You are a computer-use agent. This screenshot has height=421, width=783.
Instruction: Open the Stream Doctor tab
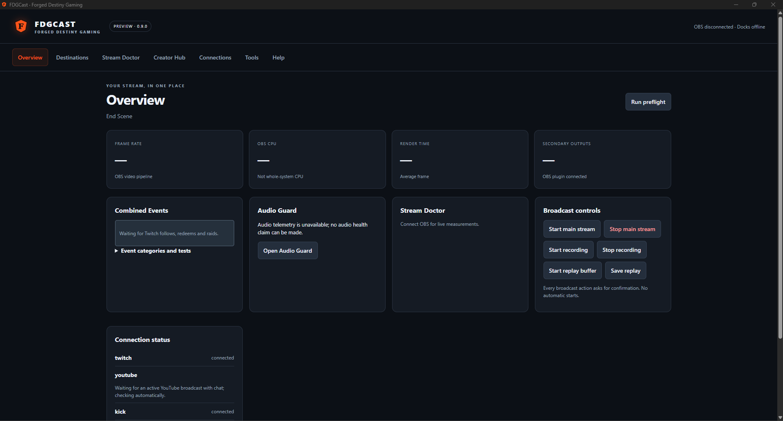pos(121,57)
